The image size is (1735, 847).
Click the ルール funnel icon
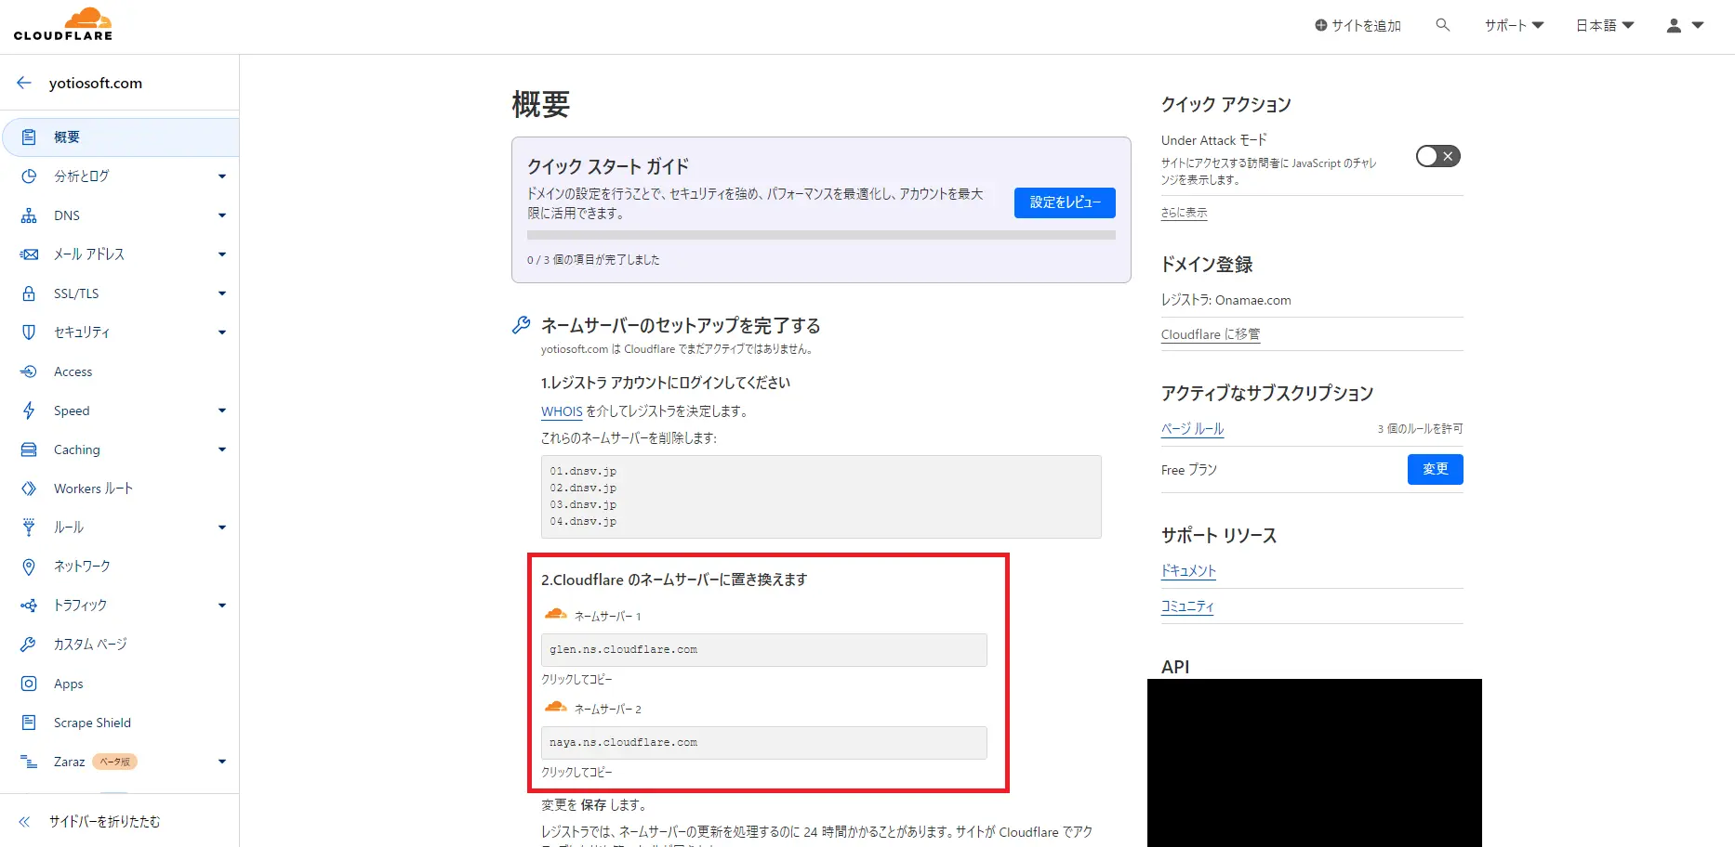(x=29, y=528)
